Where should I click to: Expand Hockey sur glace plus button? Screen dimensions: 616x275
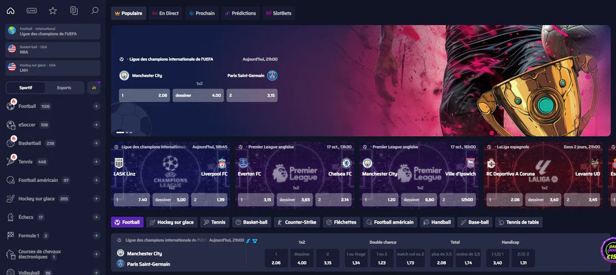pyautogui.click(x=96, y=198)
